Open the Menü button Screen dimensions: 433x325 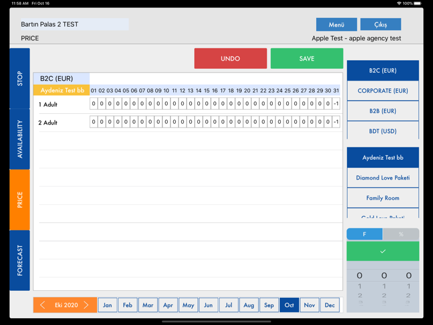[337, 25]
